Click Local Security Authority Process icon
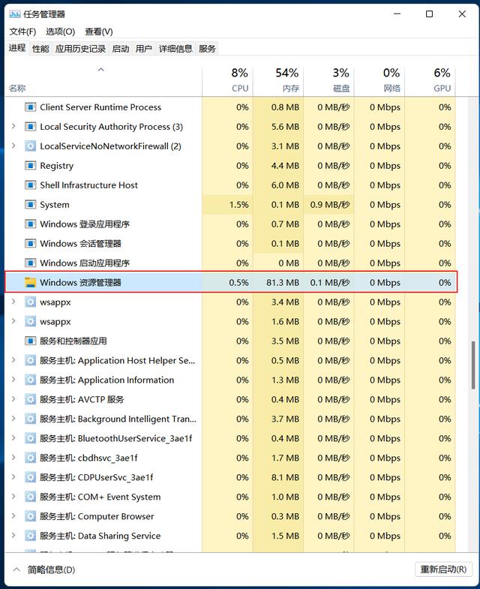This screenshot has width=480, height=589. tap(30, 127)
